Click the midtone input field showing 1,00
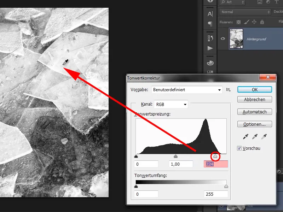This screenshot has width=283, height=212. coord(181,164)
